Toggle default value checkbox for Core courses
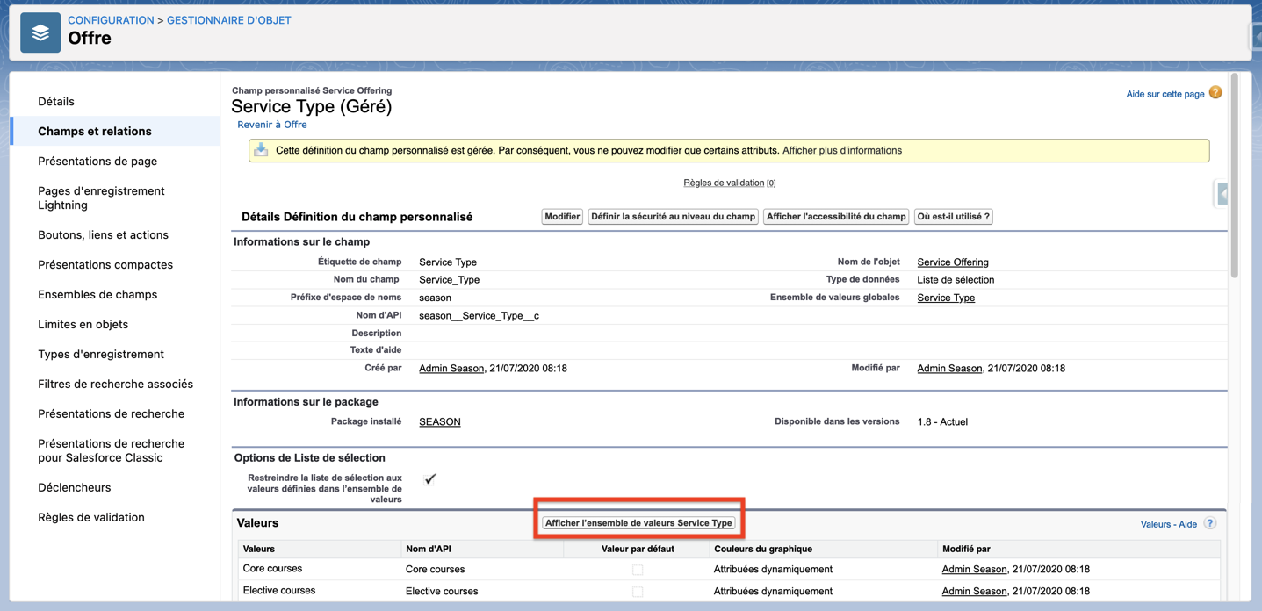1262x611 pixels. coord(638,570)
